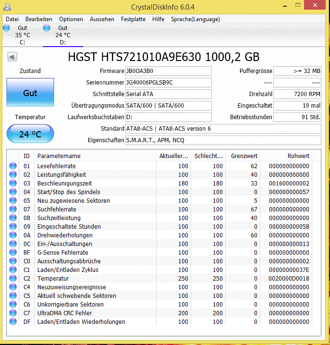Open the Datei menu
Screen dimensions: 330x345
[x=12, y=19]
